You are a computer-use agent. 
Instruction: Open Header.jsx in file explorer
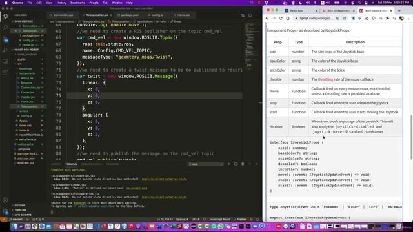click(x=27, y=97)
